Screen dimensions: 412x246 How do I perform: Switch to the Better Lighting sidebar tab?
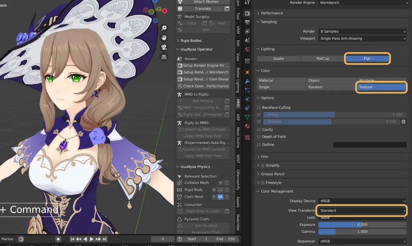point(238,80)
